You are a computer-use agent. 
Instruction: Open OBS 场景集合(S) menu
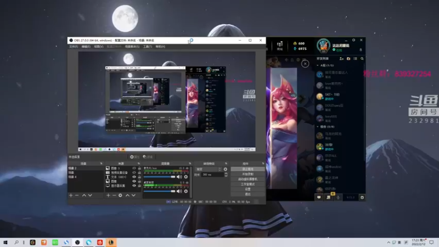132,47
